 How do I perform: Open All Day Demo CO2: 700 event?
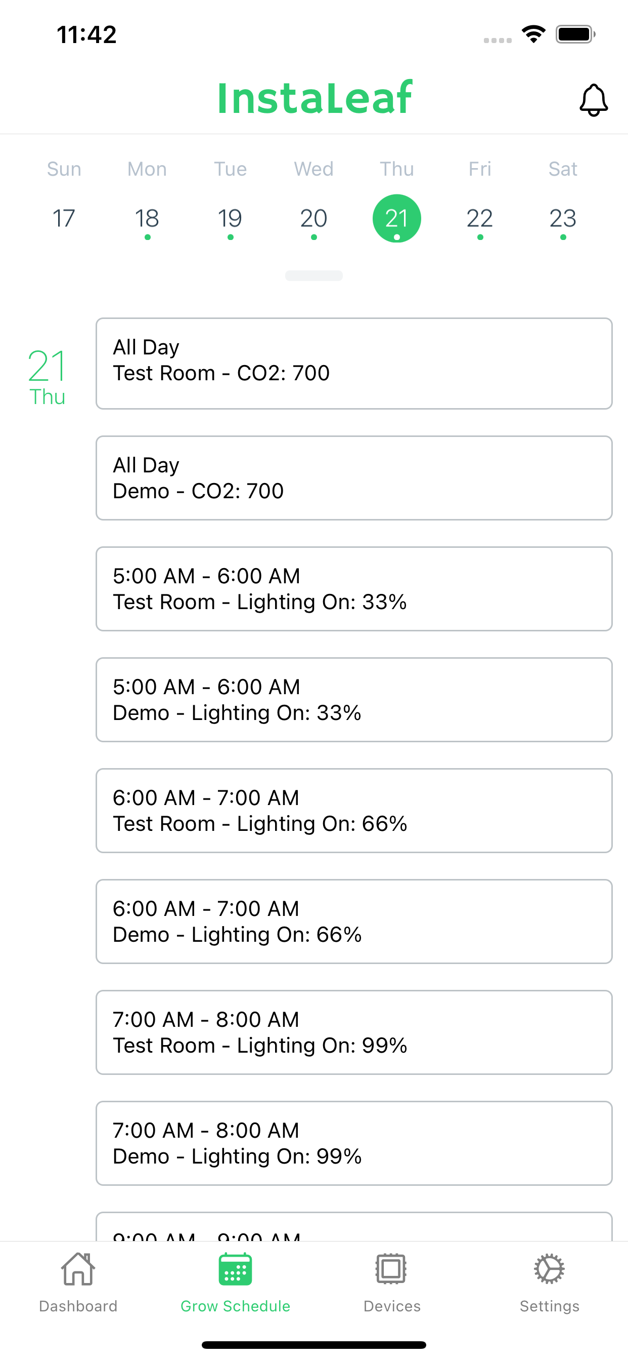click(x=354, y=478)
